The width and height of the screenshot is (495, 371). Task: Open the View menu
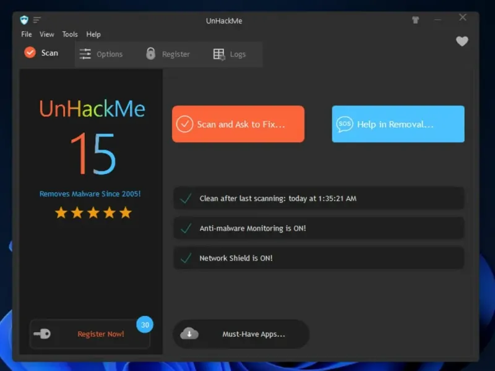(47, 34)
